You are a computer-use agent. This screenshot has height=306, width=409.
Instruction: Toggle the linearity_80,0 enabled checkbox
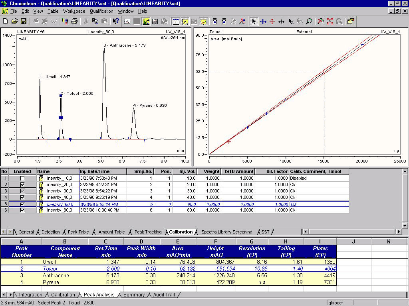coord(22,210)
